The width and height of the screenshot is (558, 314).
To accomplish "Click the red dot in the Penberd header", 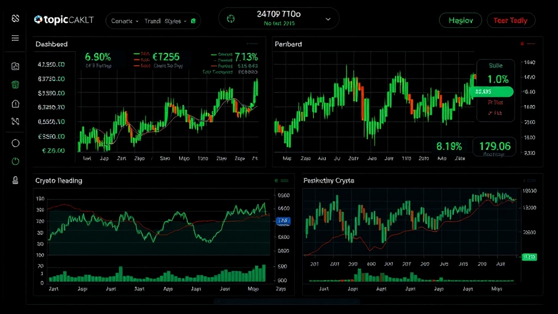I will [522, 44].
